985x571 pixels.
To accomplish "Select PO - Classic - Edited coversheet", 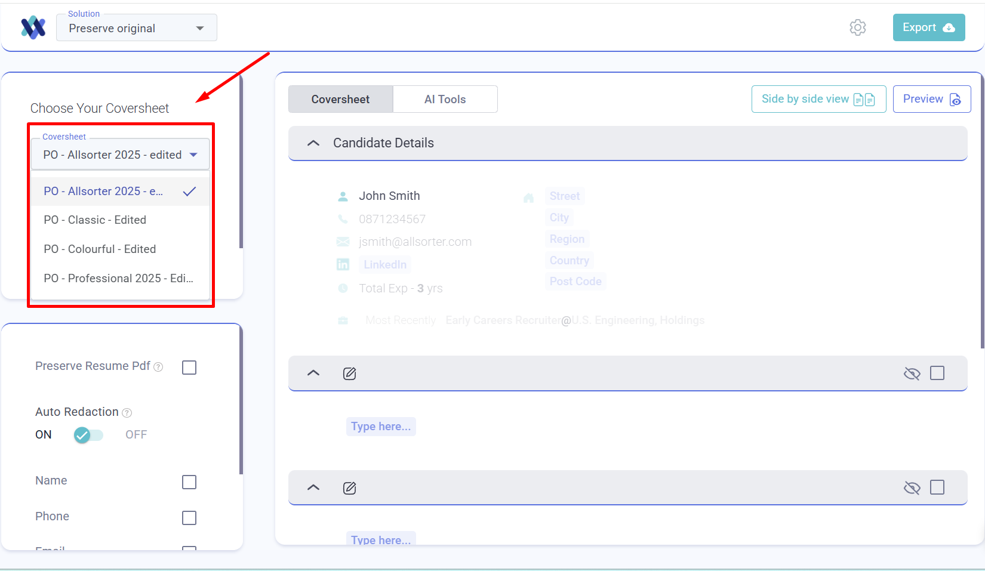I will (x=95, y=220).
